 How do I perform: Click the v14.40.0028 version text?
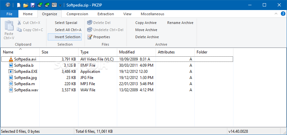click(x=238, y=131)
